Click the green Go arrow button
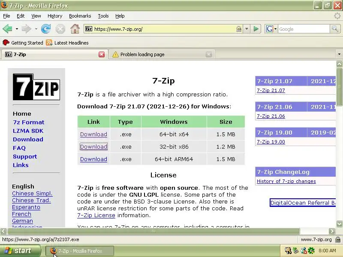343x257 pixels. [256, 29]
